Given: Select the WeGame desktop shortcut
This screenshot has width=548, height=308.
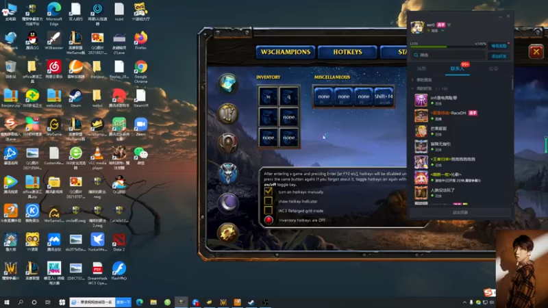Looking at the screenshot, I should click(x=54, y=127).
